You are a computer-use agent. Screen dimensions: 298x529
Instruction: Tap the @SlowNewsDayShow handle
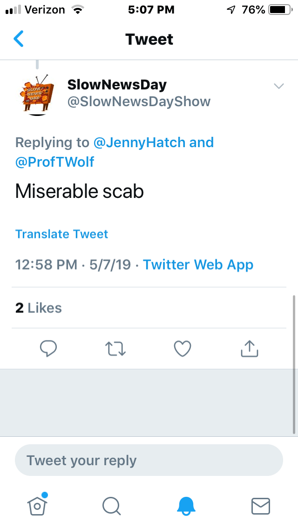139,102
